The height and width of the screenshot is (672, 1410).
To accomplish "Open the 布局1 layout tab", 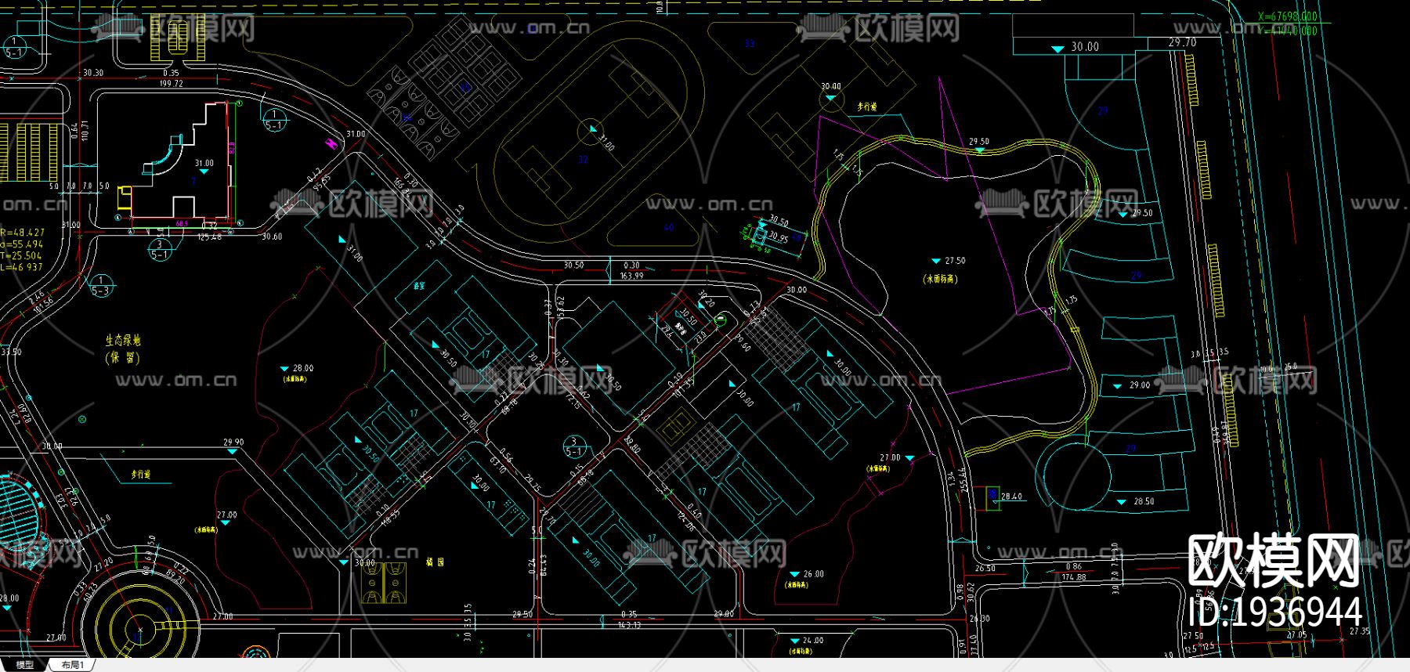I will point(73,665).
